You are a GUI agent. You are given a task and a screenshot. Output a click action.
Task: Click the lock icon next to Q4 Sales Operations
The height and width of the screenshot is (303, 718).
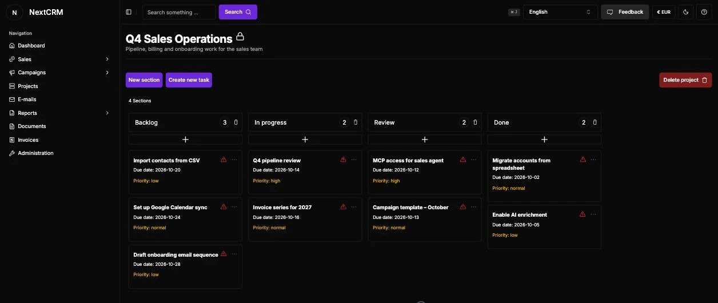(240, 37)
